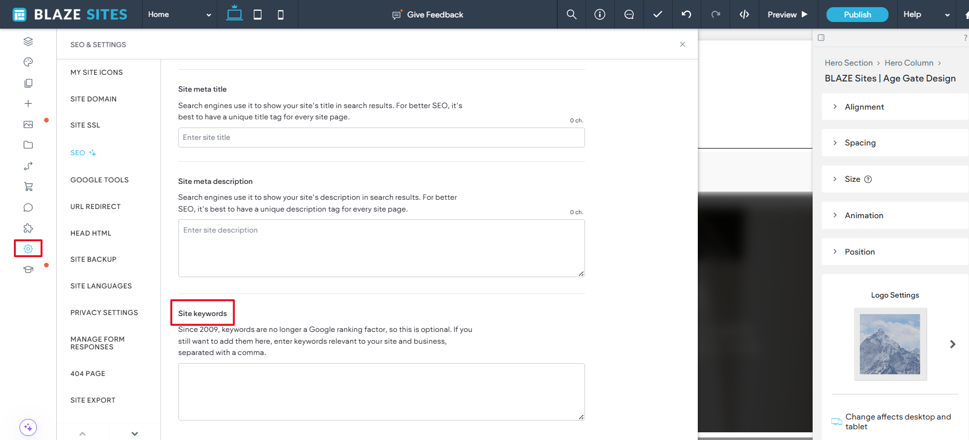Viewport: 969px width, 440px height.
Task: Open the Comments chat bubble icon
Action: pos(28,207)
